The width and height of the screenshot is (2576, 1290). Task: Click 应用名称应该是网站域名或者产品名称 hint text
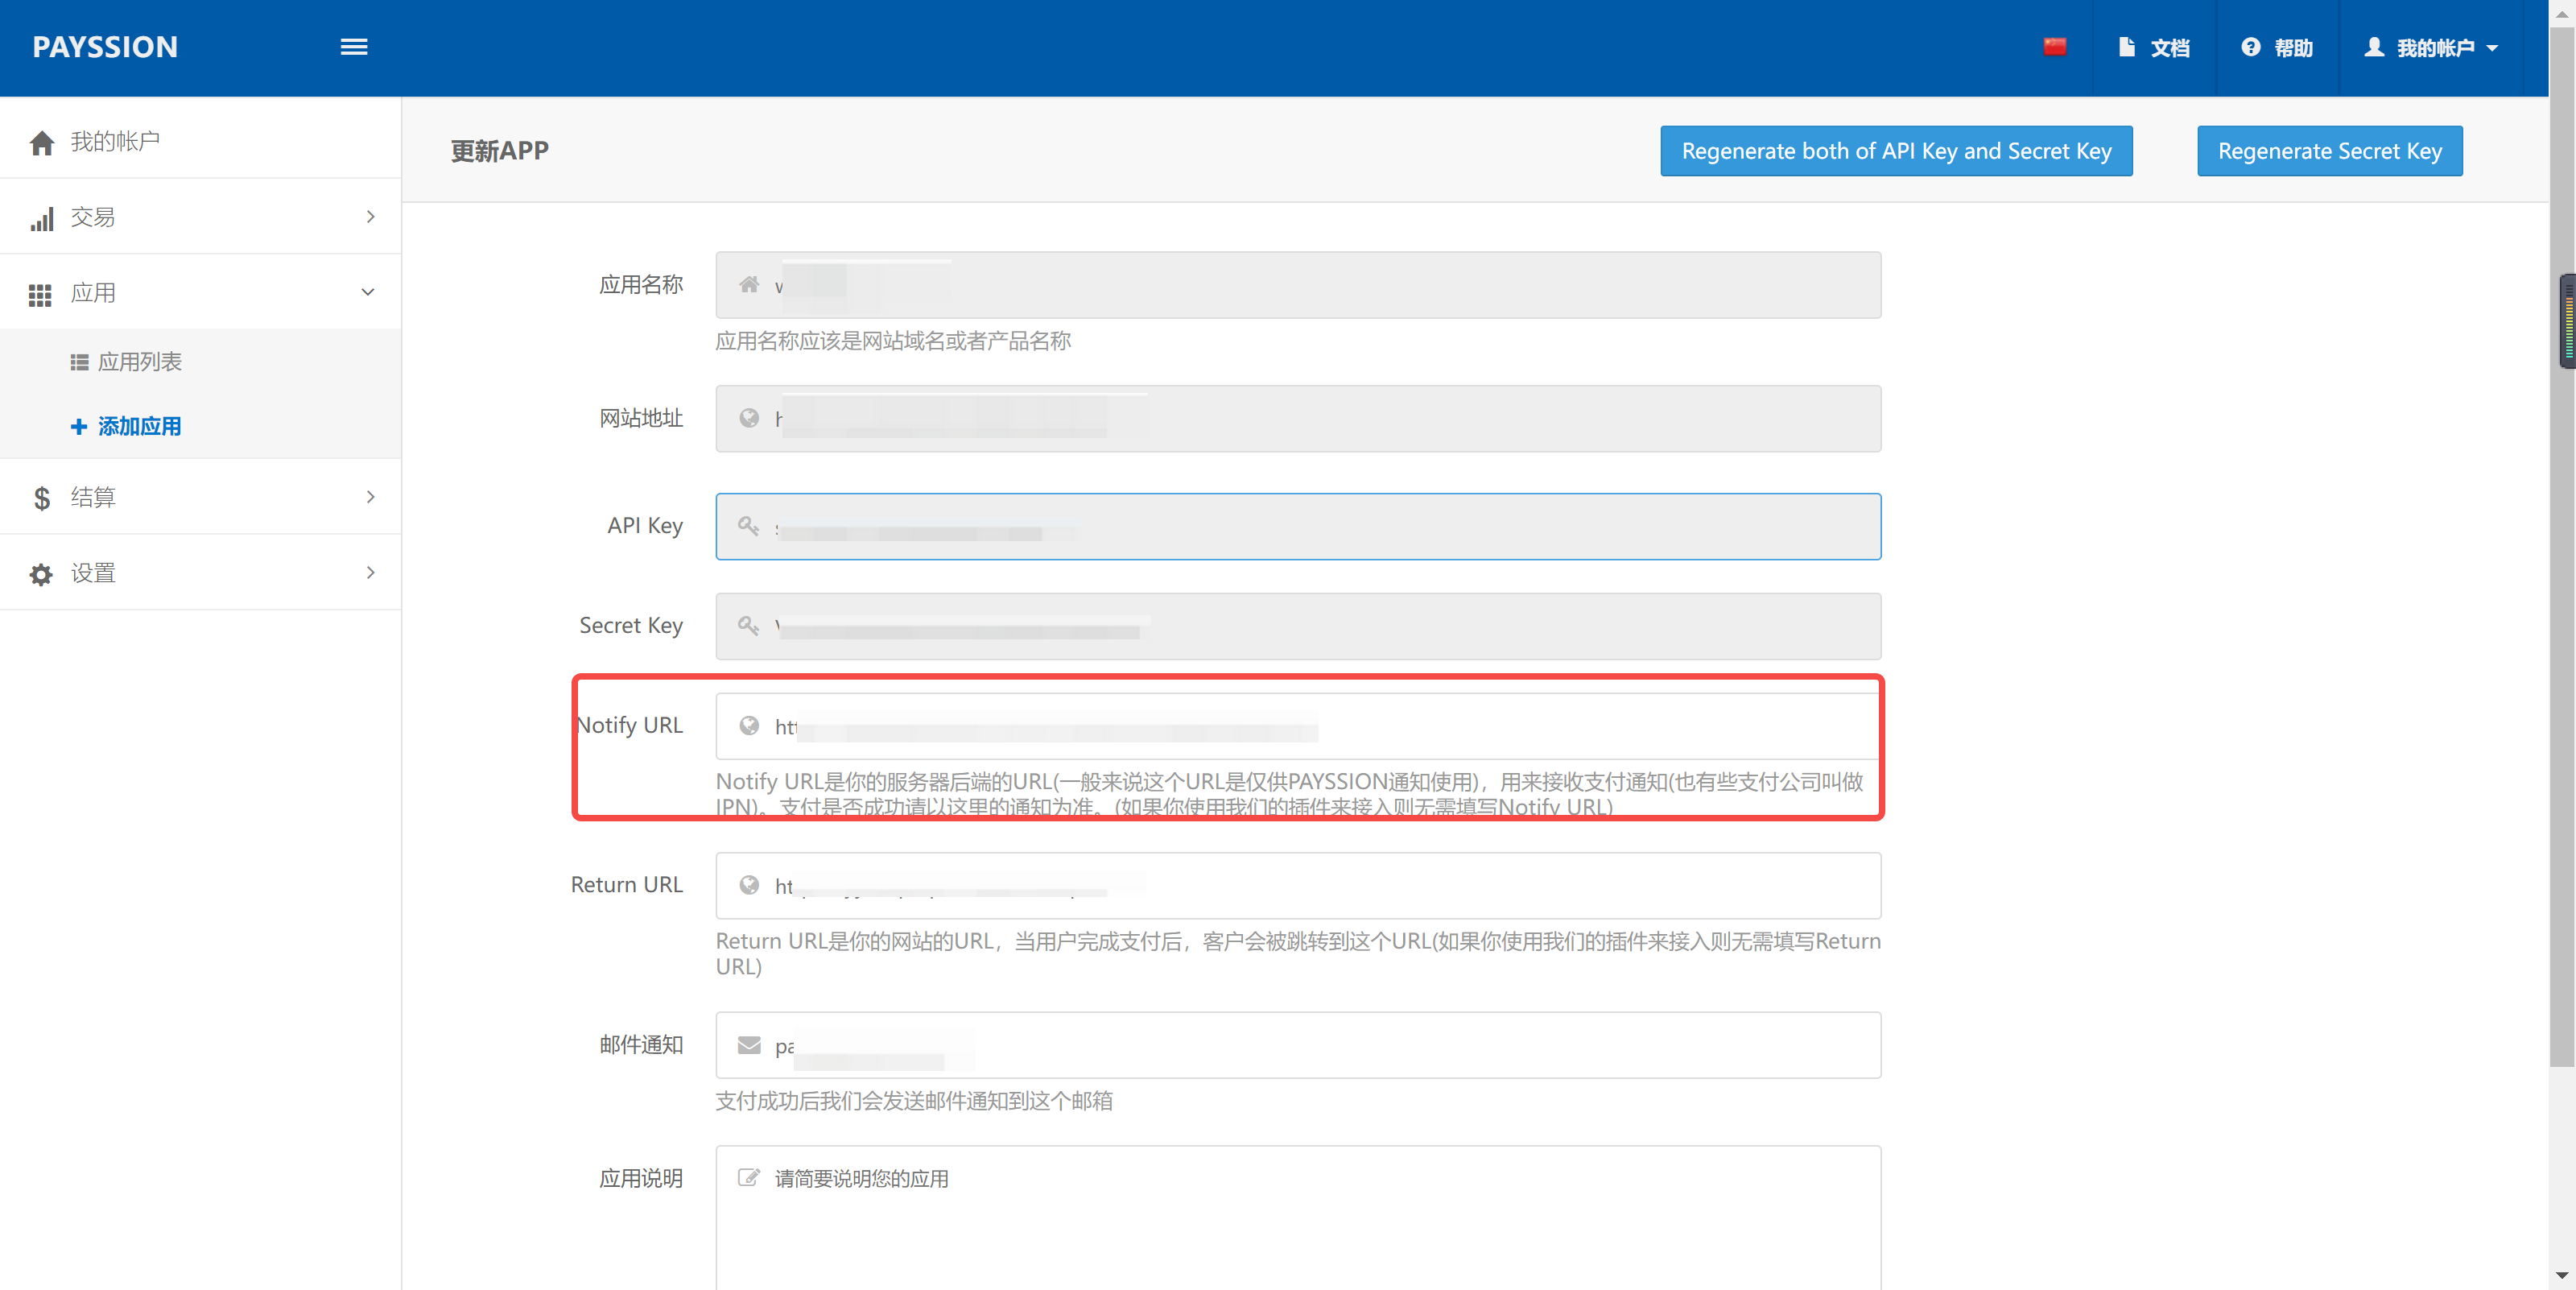(x=893, y=341)
